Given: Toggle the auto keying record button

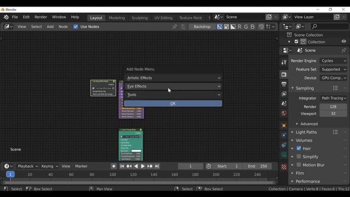Looking at the screenshot, I should pos(114,166).
